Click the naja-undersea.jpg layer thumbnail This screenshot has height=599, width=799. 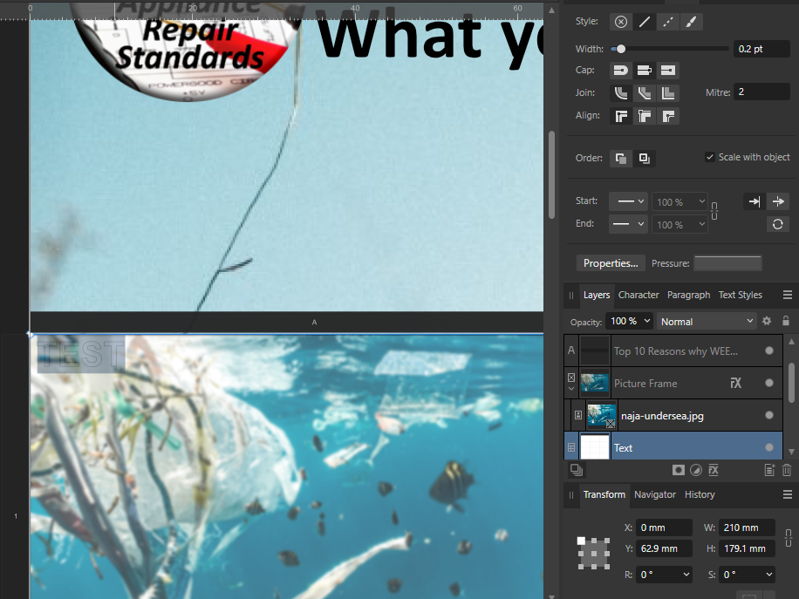pyautogui.click(x=601, y=415)
